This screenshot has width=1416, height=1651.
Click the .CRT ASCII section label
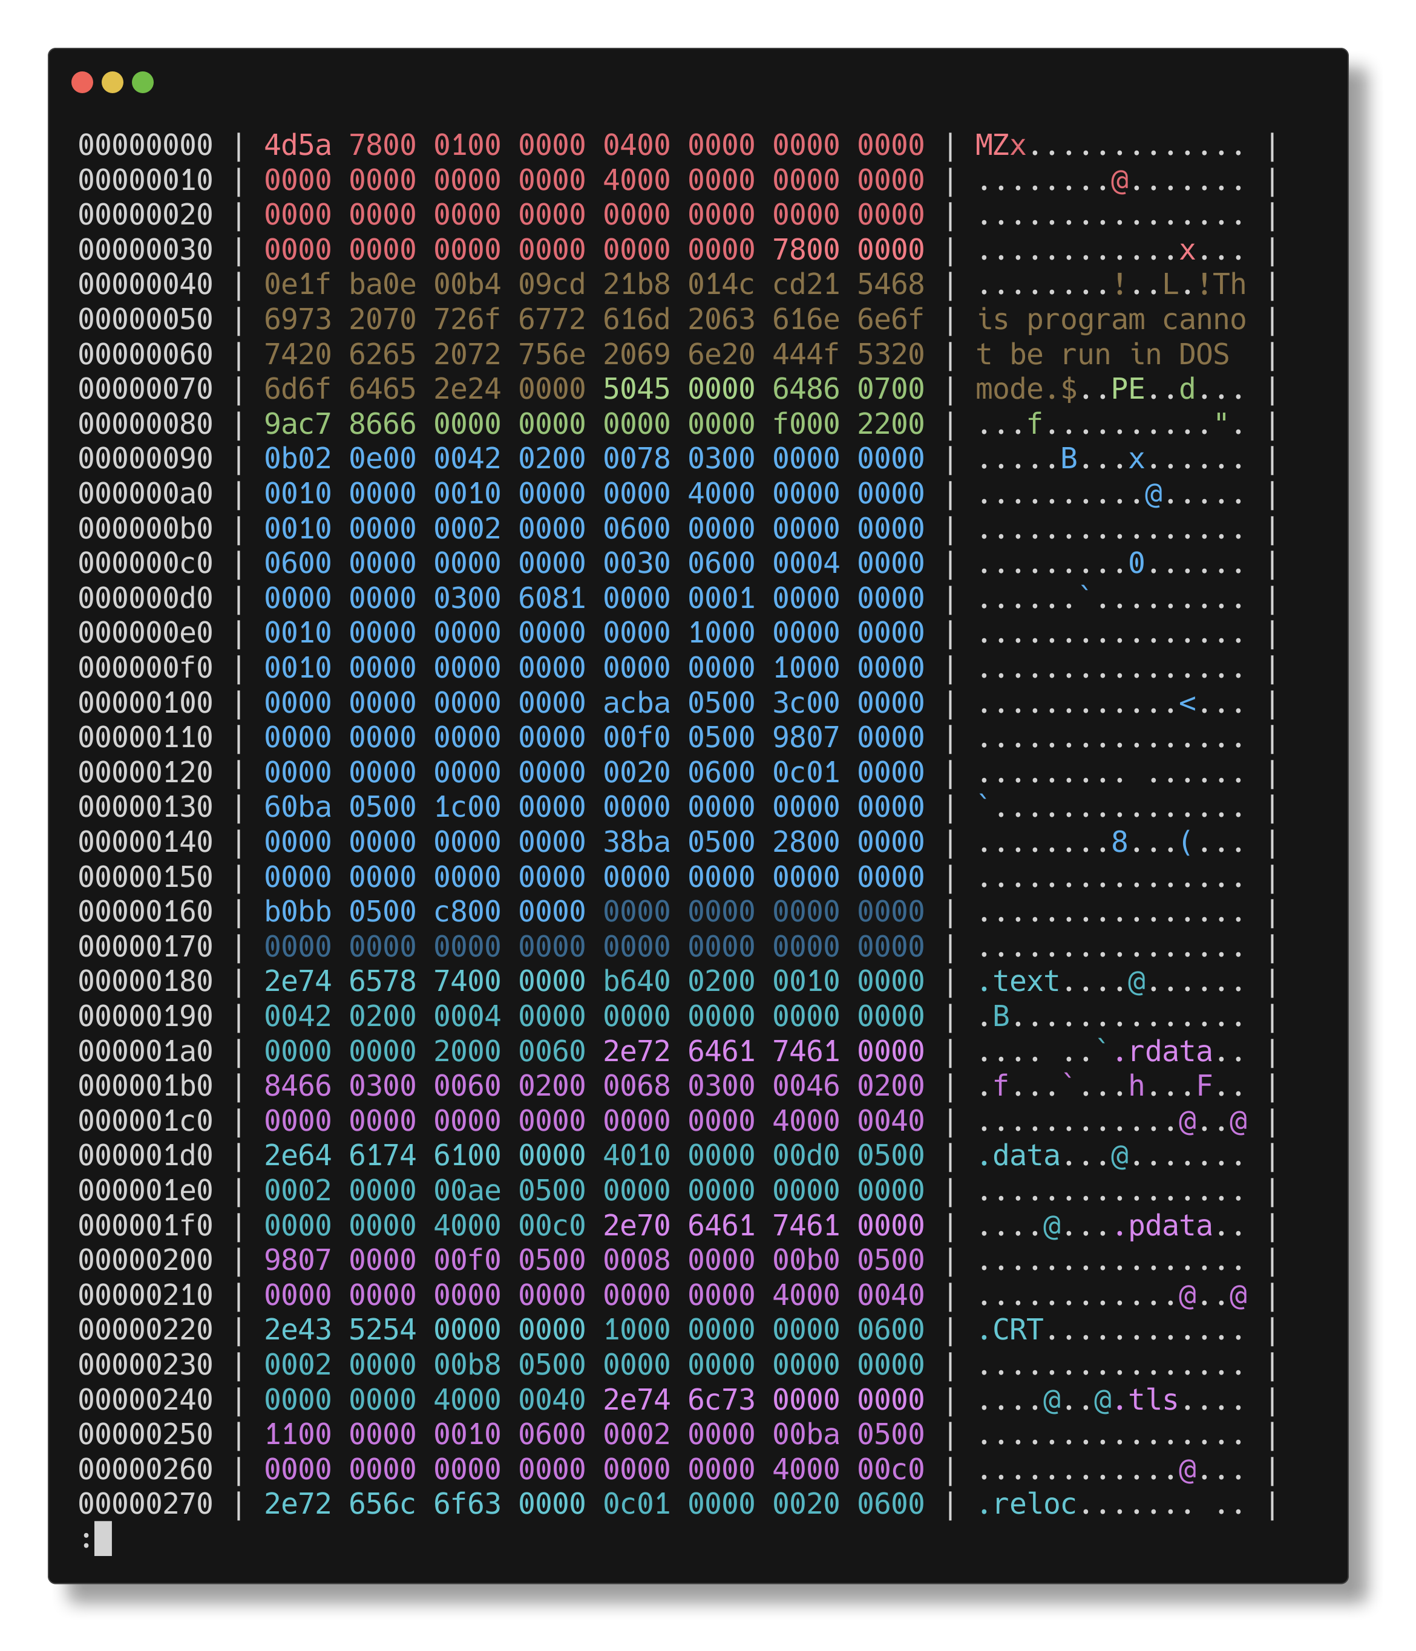coord(1011,1330)
